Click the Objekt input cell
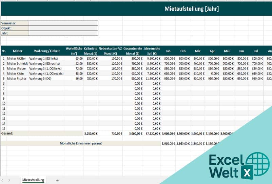This screenshot has height=184, width=272. (x=63, y=28)
